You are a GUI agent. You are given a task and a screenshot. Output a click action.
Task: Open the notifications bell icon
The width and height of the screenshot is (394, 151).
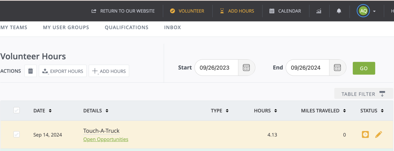click(339, 11)
